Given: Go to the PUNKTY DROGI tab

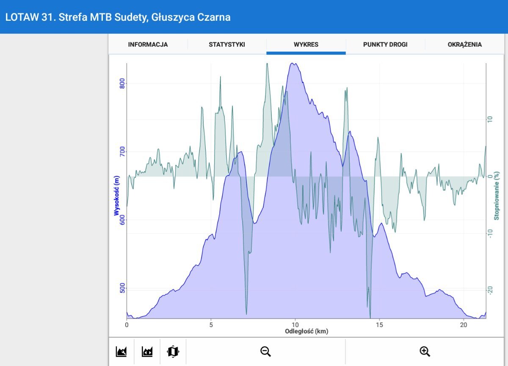Looking at the screenshot, I should (x=385, y=44).
